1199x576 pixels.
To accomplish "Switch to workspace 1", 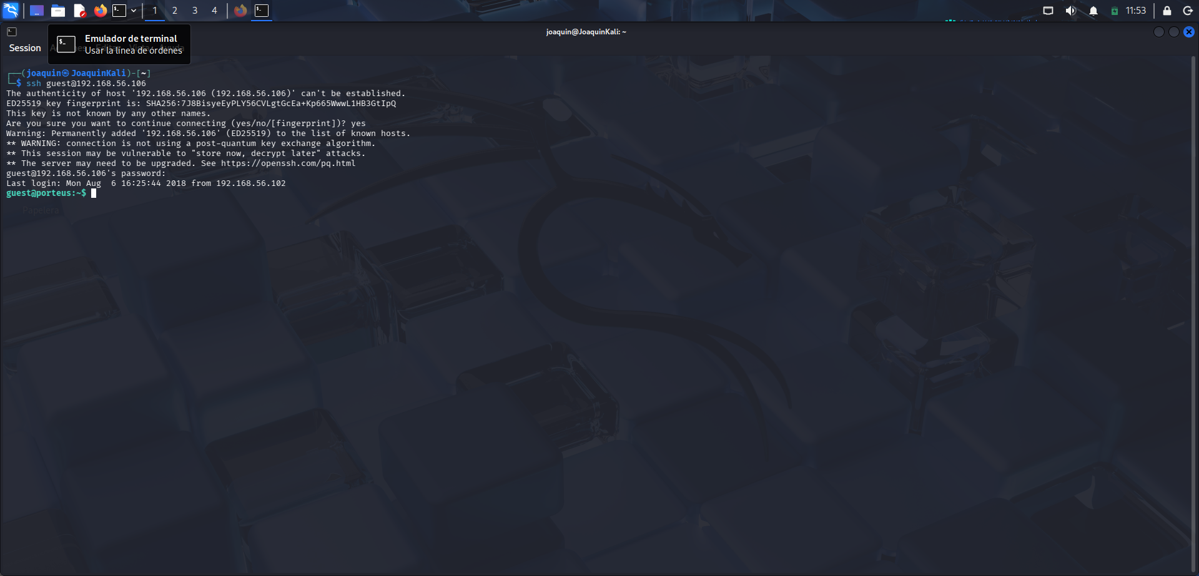I will coord(155,11).
